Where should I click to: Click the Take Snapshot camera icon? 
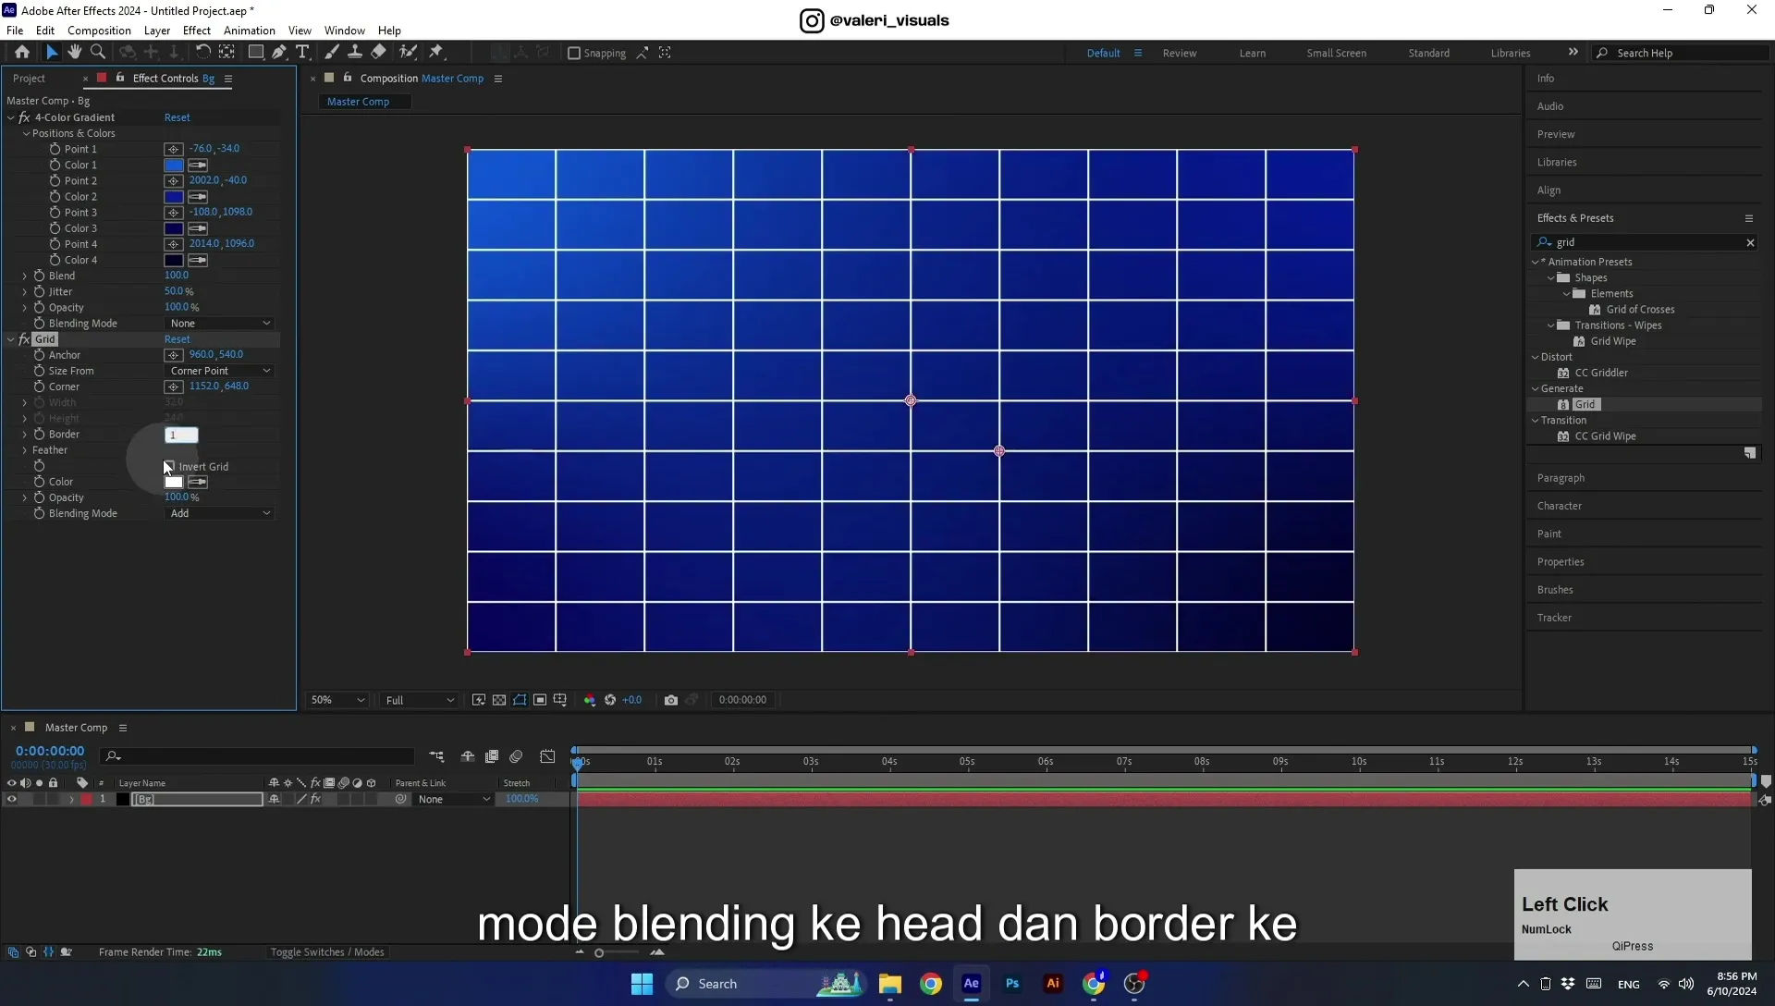pos(671,700)
